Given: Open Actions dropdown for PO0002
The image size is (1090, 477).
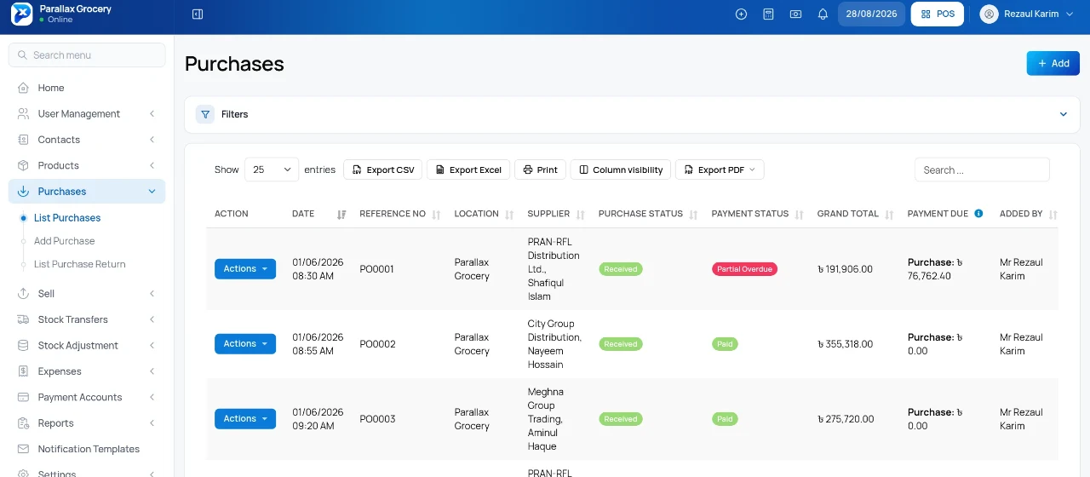Looking at the screenshot, I should click(x=245, y=344).
